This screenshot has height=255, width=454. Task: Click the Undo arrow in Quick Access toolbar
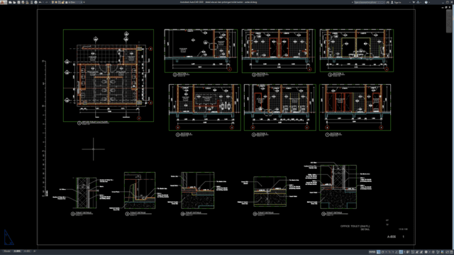40,2
